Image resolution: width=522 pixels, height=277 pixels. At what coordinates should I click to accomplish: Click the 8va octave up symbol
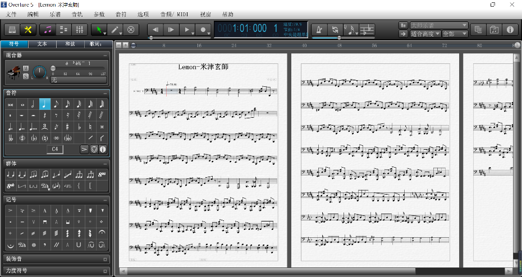click(x=101, y=174)
